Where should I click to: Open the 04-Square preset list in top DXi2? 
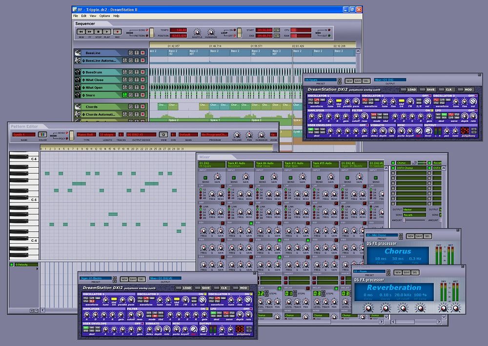click(x=320, y=80)
